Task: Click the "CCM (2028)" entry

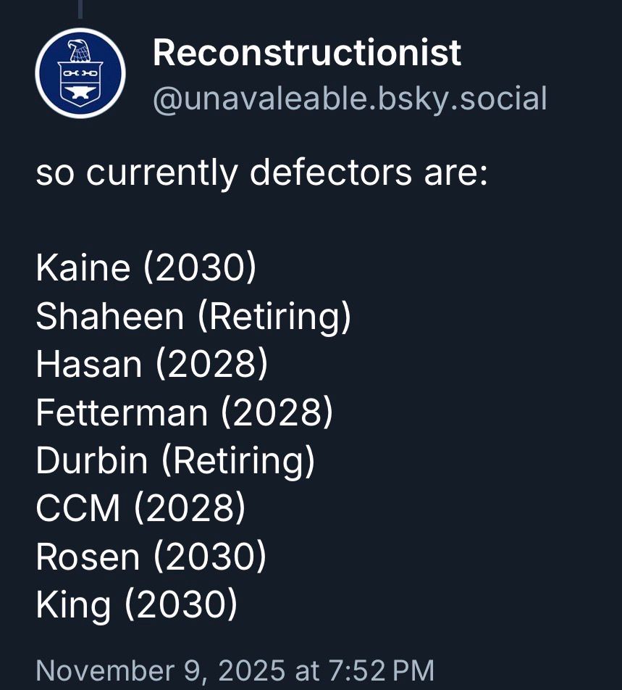Action: [140, 508]
